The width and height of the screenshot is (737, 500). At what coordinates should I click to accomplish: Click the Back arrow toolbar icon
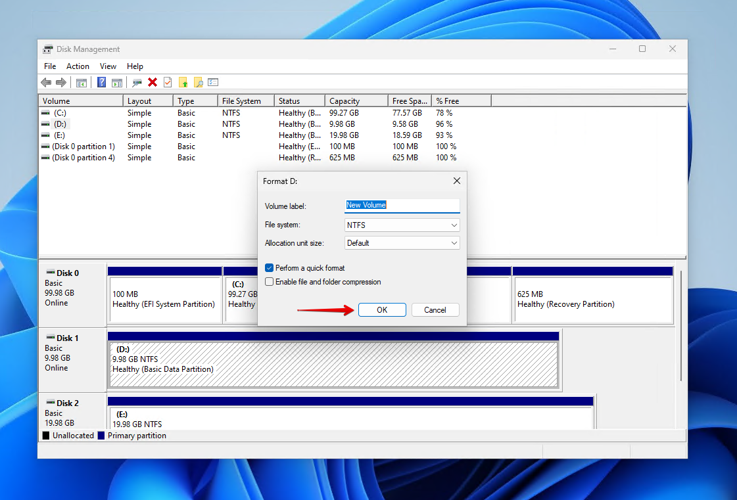pyautogui.click(x=46, y=83)
